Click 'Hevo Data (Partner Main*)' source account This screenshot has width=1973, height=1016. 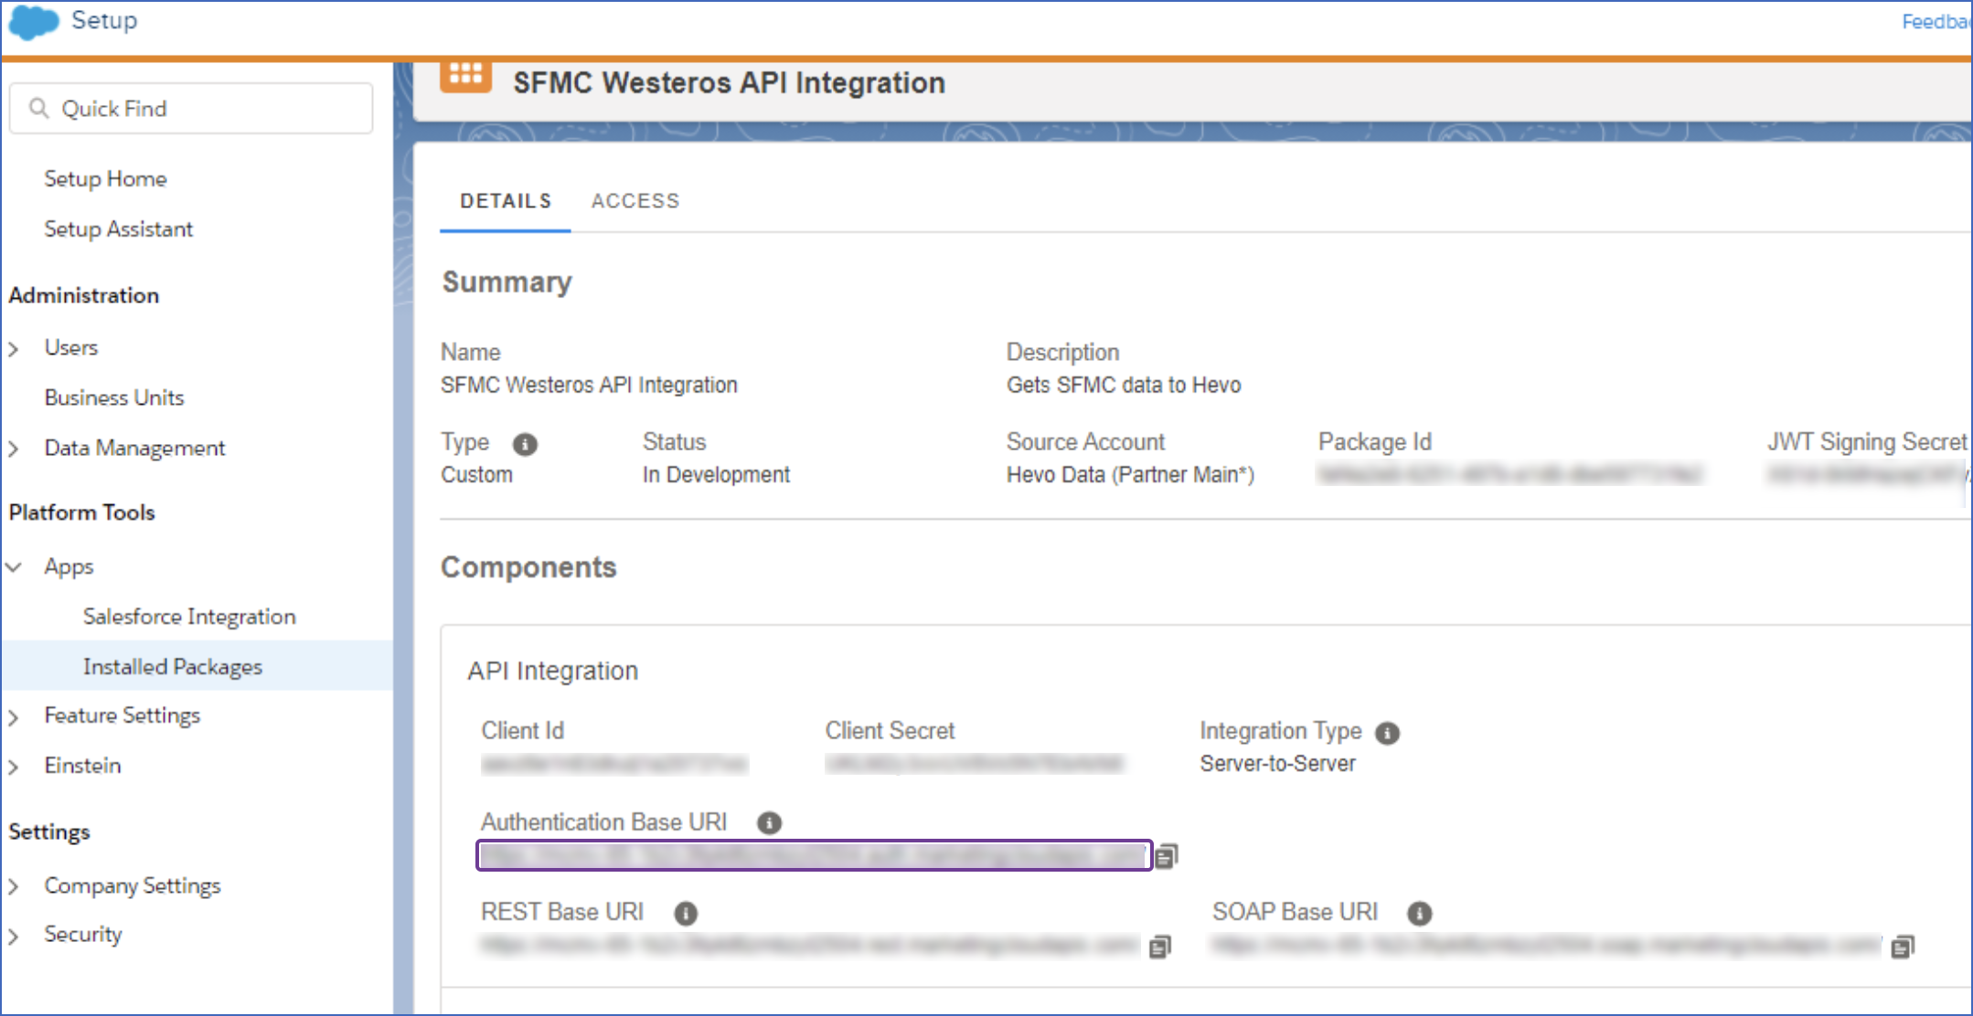[1130, 475]
